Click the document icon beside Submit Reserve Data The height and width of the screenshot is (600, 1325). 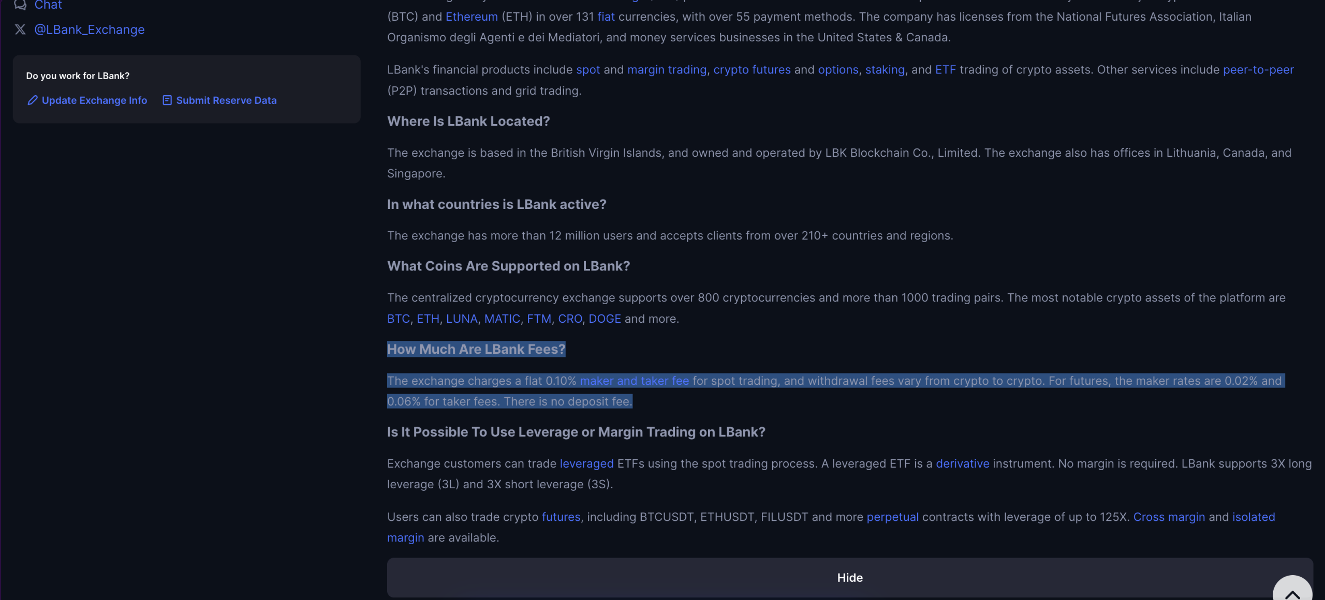167,100
